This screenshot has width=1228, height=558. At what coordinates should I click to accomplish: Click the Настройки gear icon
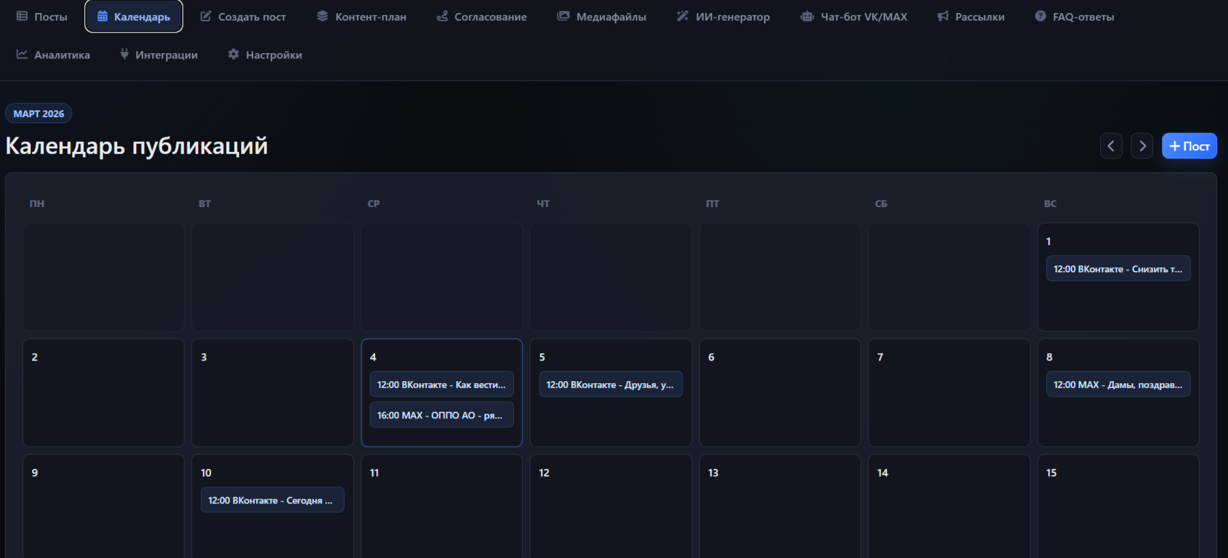point(233,54)
